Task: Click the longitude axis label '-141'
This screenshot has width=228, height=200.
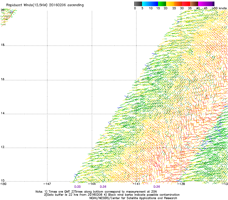Action: coord(136,184)
